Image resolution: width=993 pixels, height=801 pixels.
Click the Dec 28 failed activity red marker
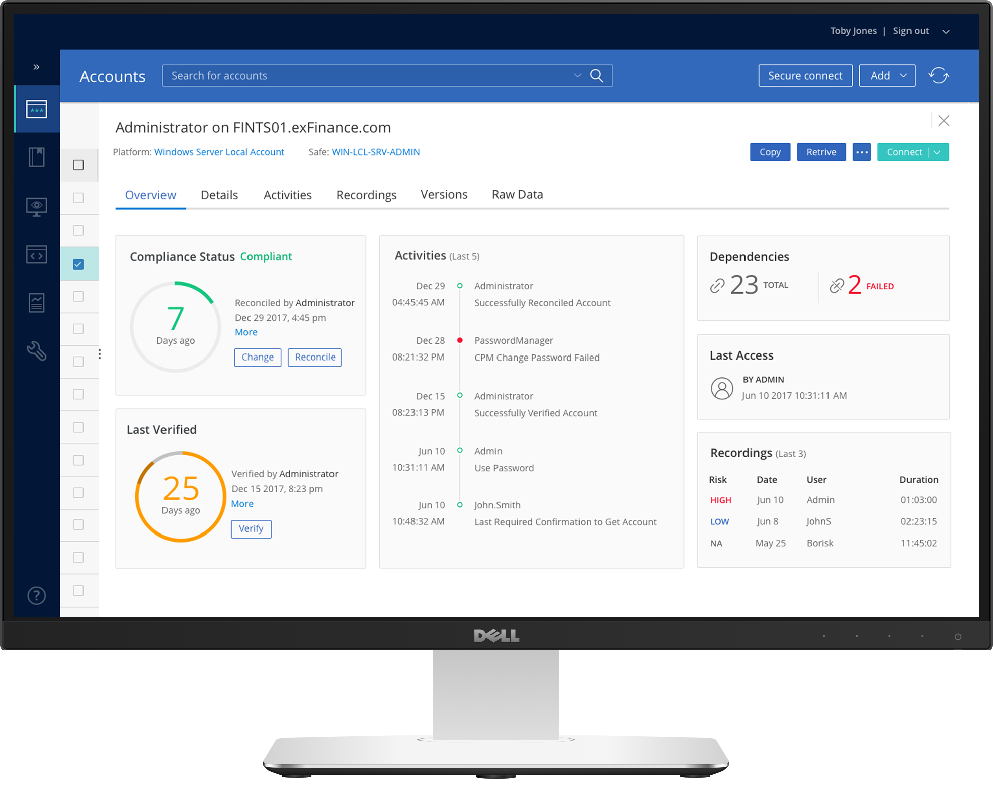460,340
